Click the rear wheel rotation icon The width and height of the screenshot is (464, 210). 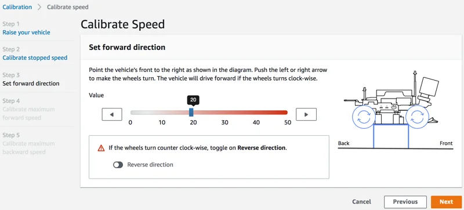pos(364,117)
